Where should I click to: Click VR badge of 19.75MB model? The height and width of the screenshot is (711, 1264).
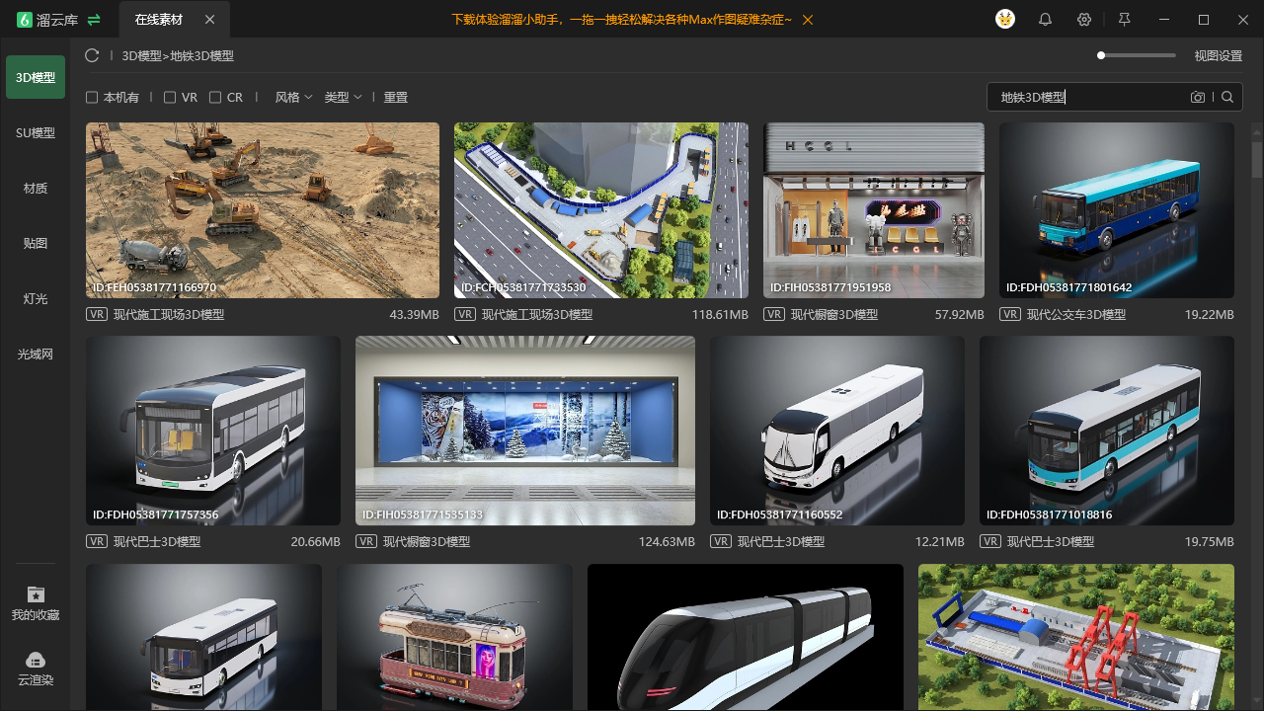[x=990, y=541]
